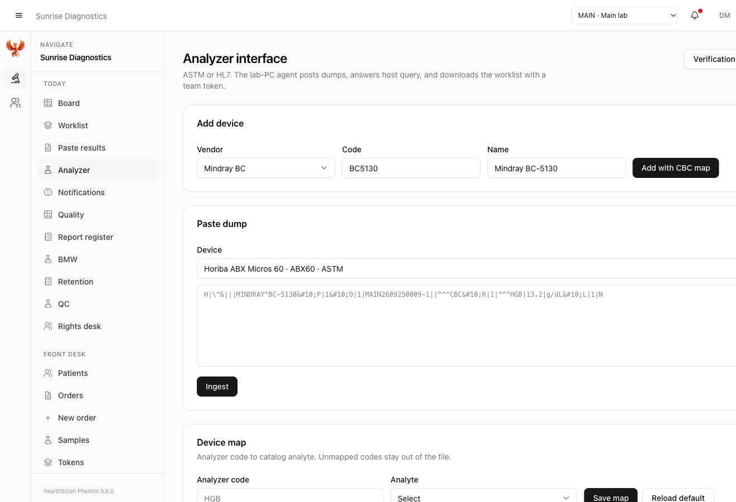Click Add with CBC map button
This screenshot has height=502, width=736.
tap(676, 168)
